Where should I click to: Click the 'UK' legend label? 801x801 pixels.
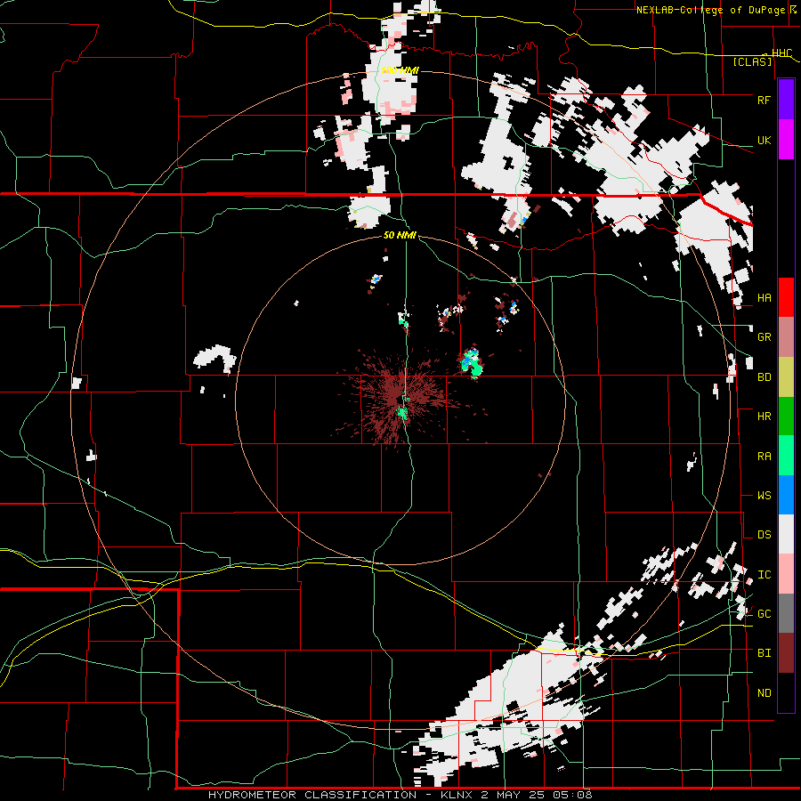click(x=764, y=140)
